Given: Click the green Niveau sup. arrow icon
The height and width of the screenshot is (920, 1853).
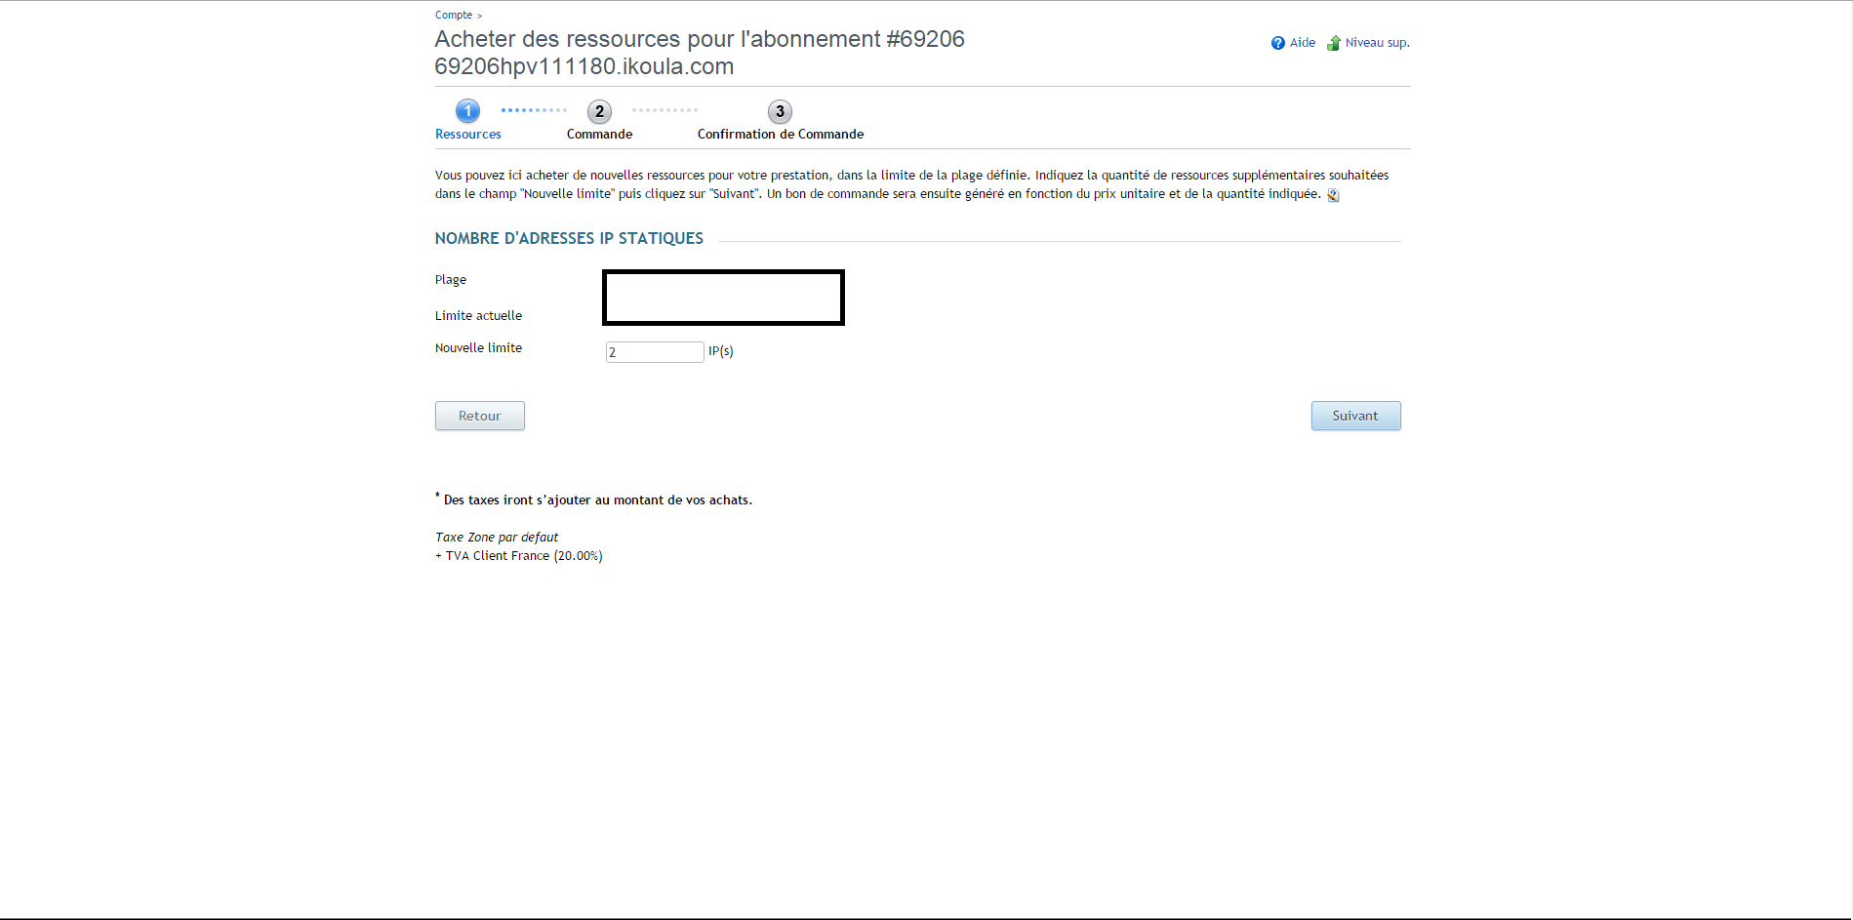Looking at the screenshot, I should click(x=1333, y=43).
